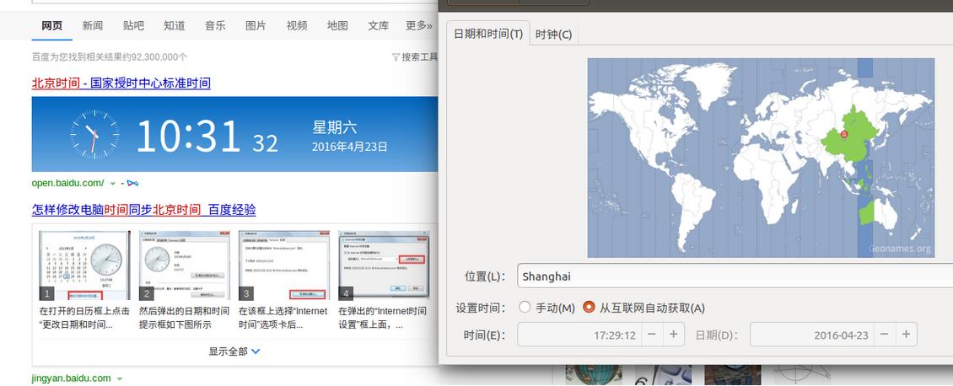953x386 pixels.
Task: Open the 贴吧 tab
Action: point(133,25)
